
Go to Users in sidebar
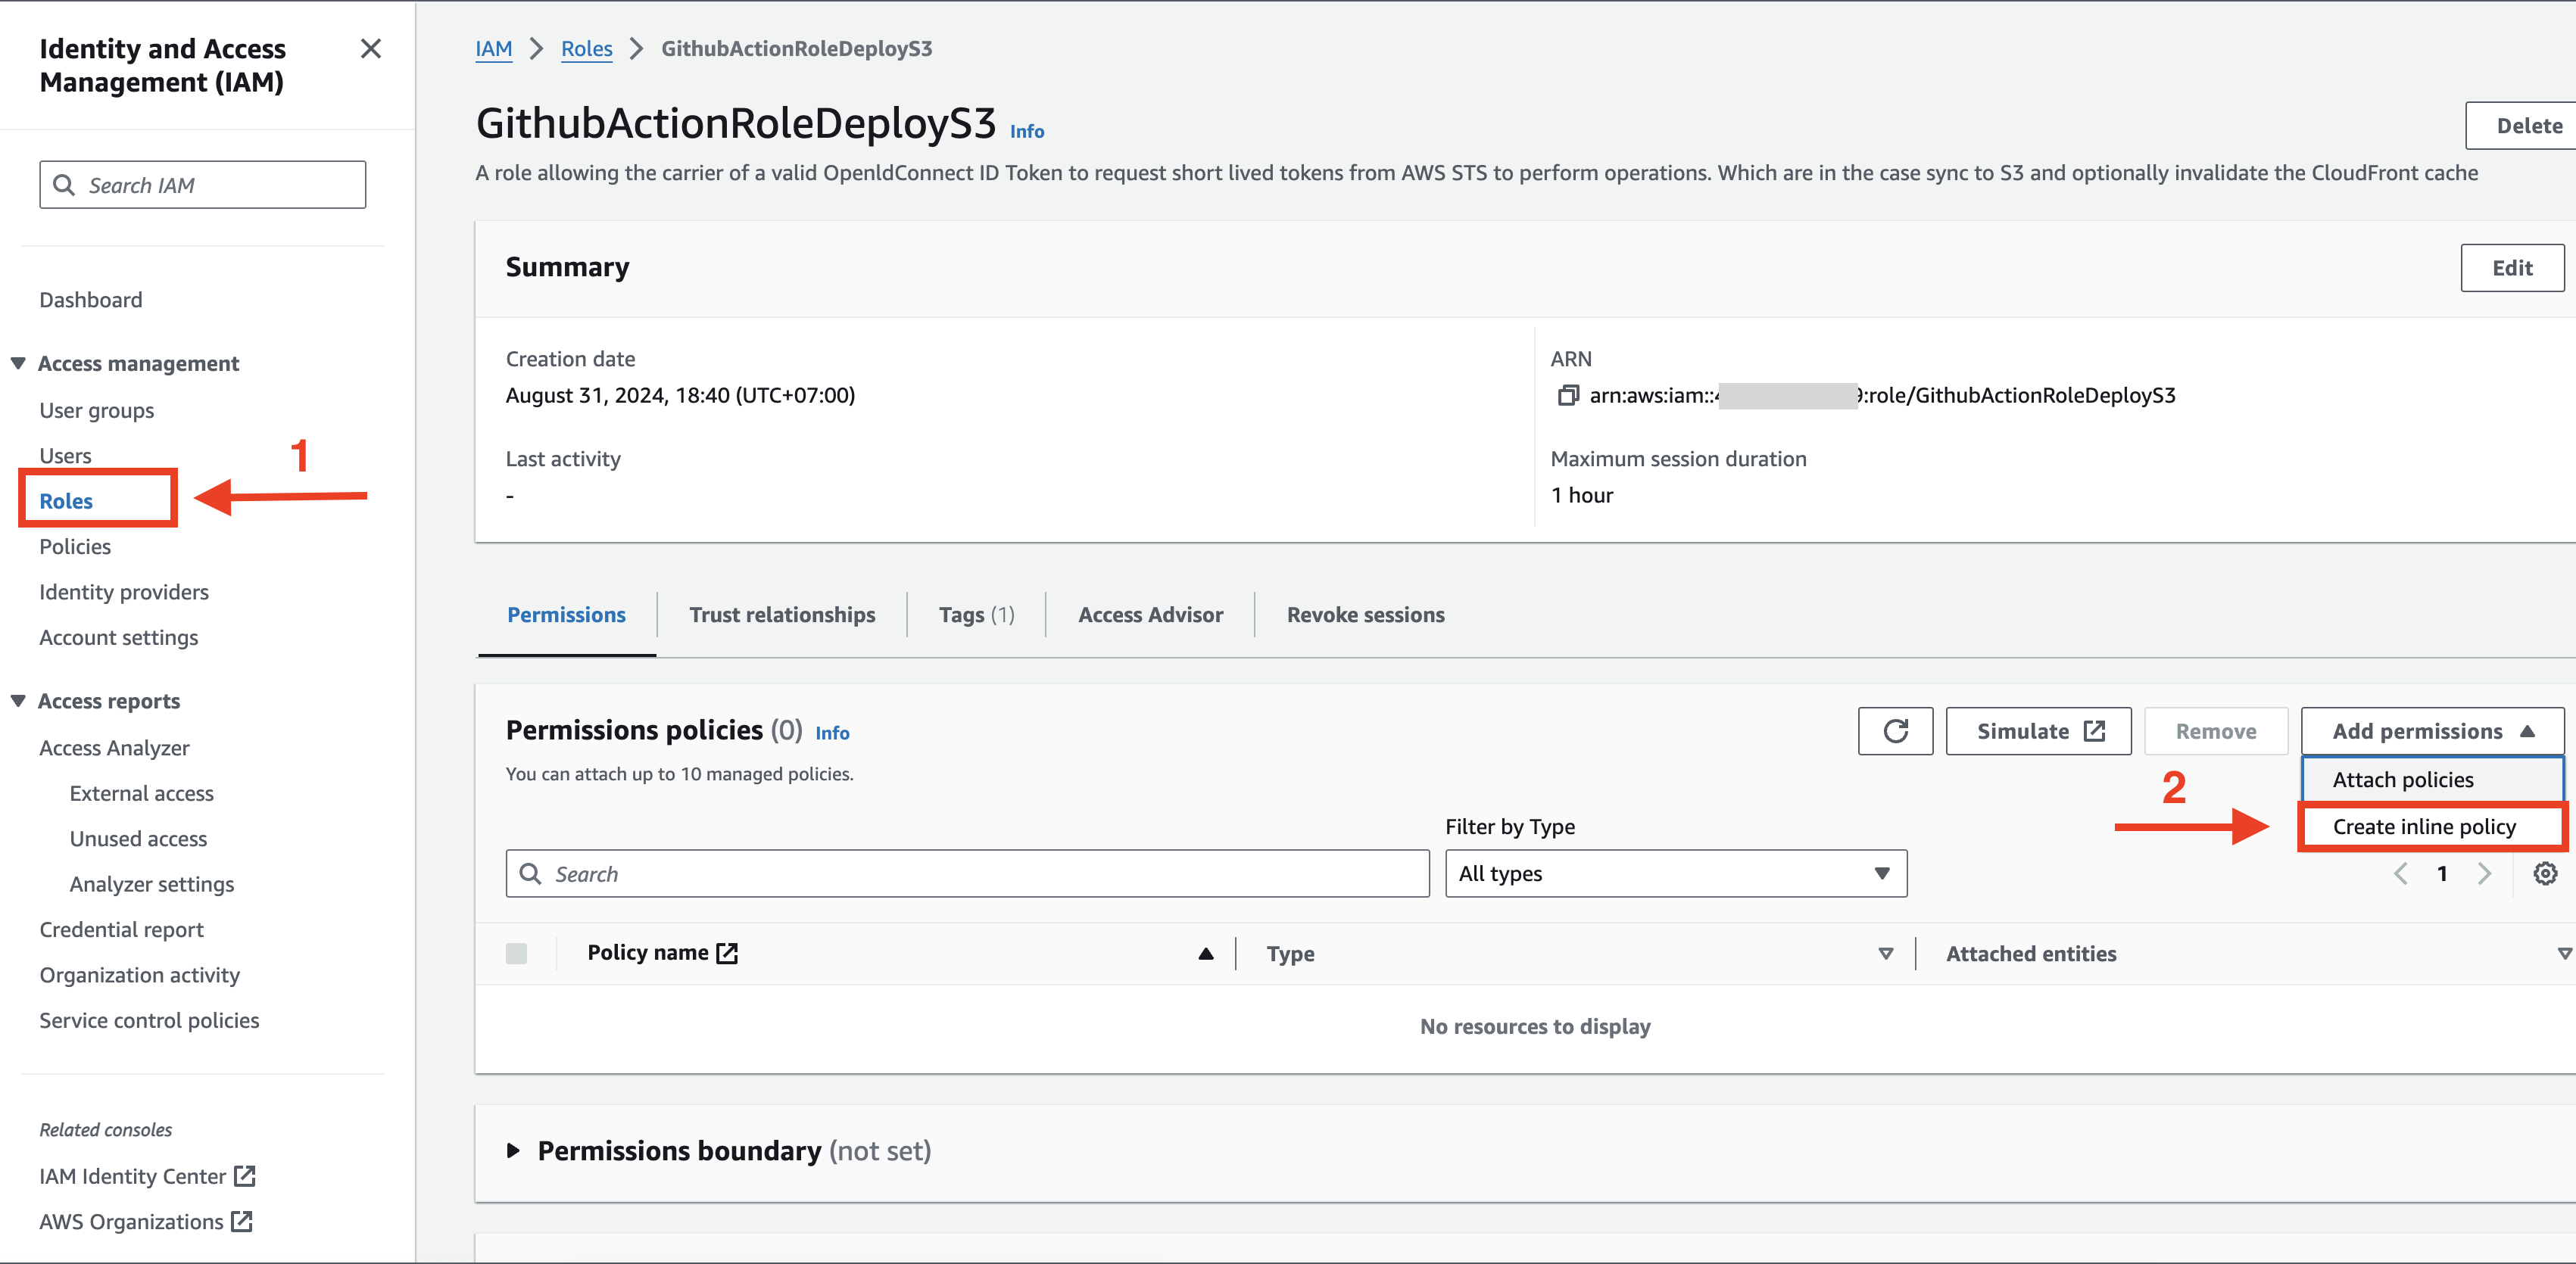click(x=65, y=456)
